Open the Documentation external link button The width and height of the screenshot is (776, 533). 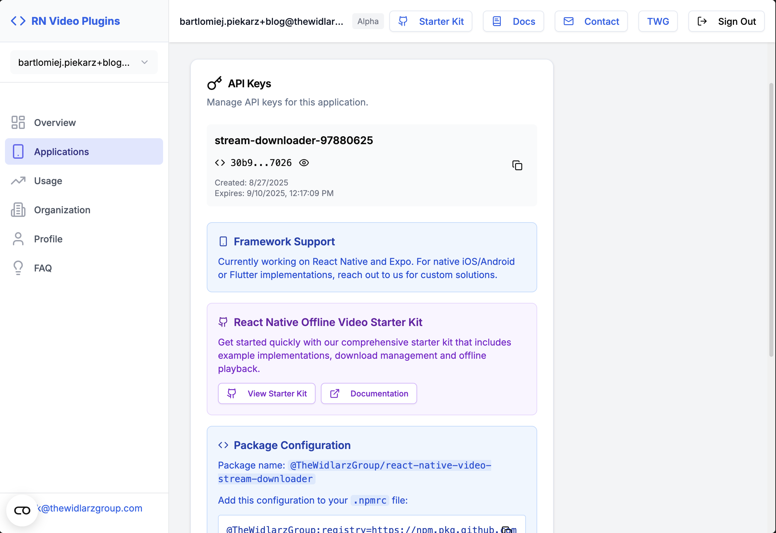(369, 393)
